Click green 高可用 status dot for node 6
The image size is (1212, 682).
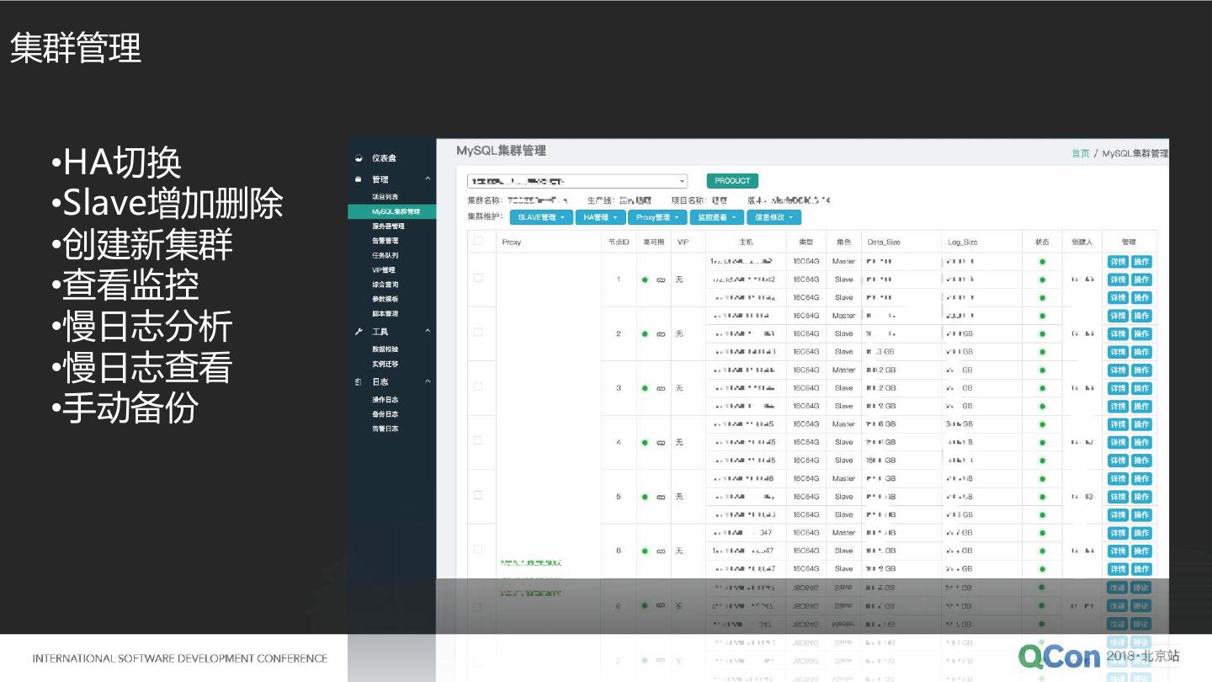(x=645, y=551)
